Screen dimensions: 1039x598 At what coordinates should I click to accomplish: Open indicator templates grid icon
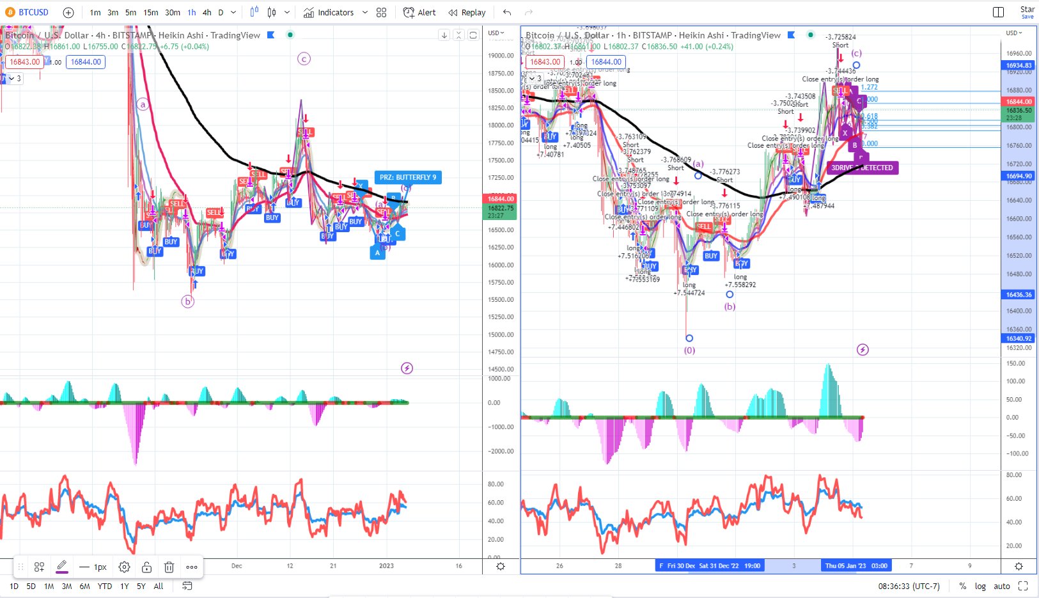(x=382, y=12)
